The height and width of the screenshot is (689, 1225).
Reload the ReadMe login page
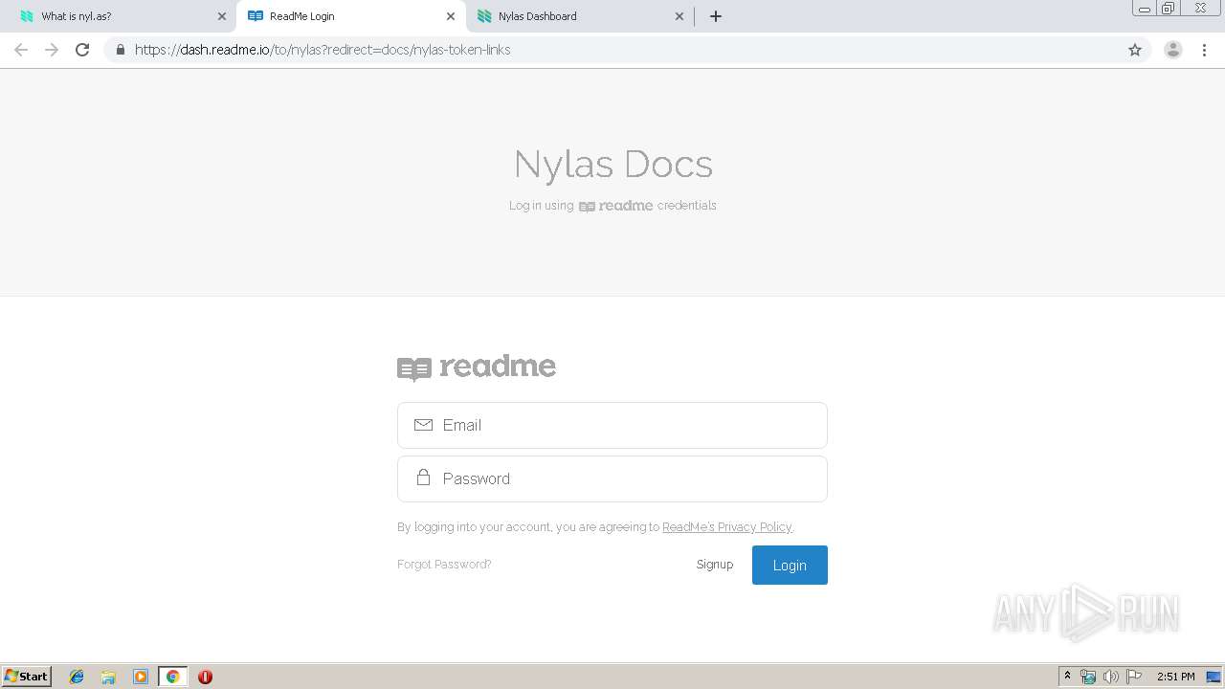[82, 50]
